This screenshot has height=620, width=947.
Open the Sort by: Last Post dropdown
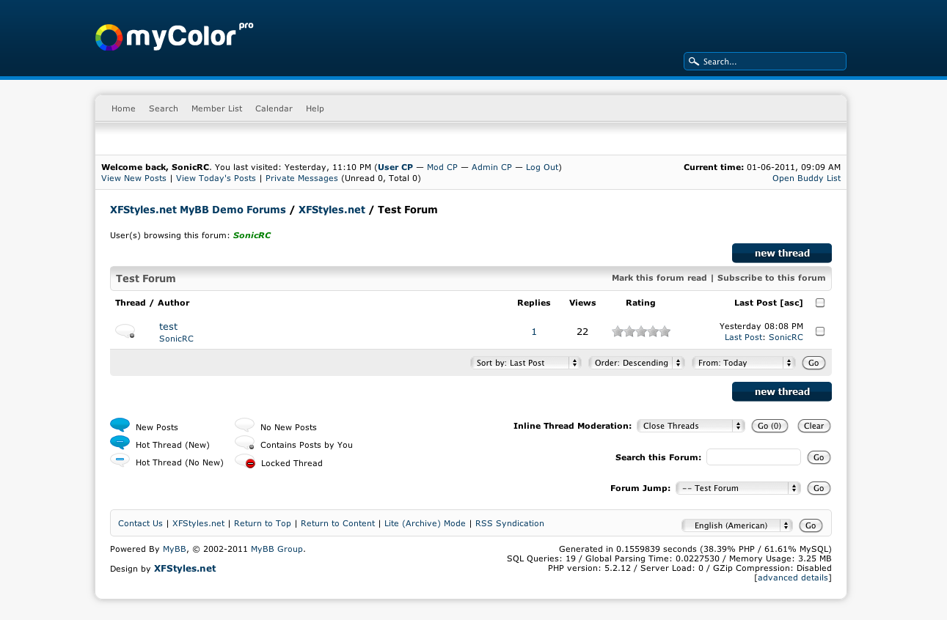(x=525, y=363)
